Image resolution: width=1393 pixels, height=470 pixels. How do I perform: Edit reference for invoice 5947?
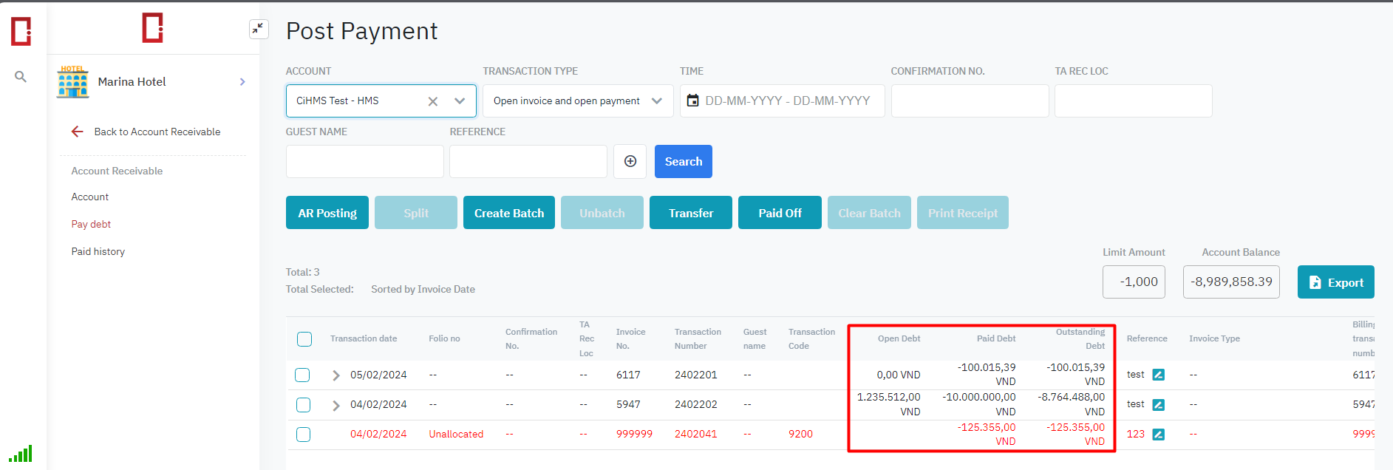[x=1158, y=404]
